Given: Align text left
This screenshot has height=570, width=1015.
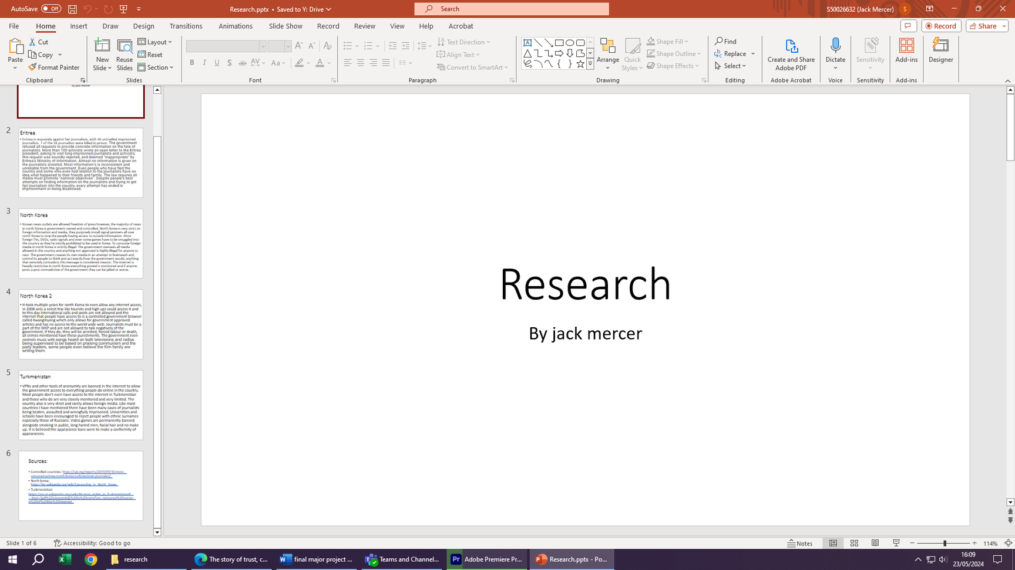Looking at the screenshot, I should pos(348,63).
